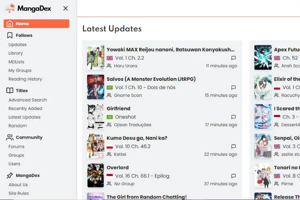Click the Home house icon
This screenshot has height=200, width=300.
point(10,24)
